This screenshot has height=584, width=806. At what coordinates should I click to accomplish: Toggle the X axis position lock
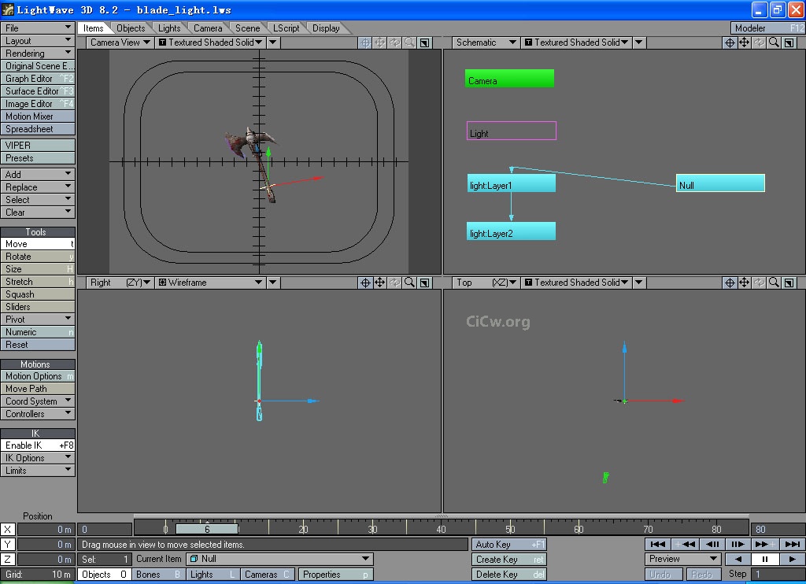pyautogui.click(x=8, y=529)
